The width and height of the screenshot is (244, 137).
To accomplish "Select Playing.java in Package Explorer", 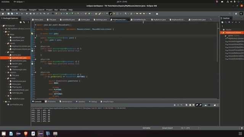I will click(17, 87).
